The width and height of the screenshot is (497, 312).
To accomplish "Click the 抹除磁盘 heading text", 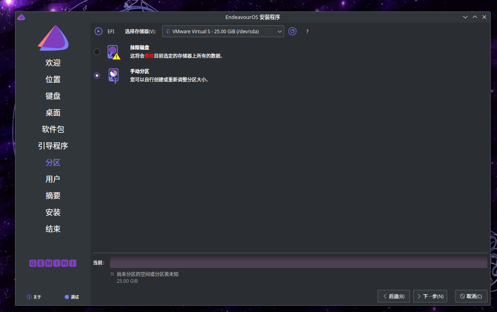I will pyautogui.click(x=140, y=47).
